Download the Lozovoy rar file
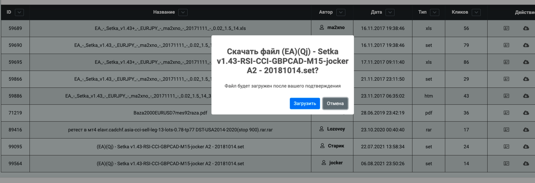The height and width of the screenshot is (183, 535). point(526,130)
